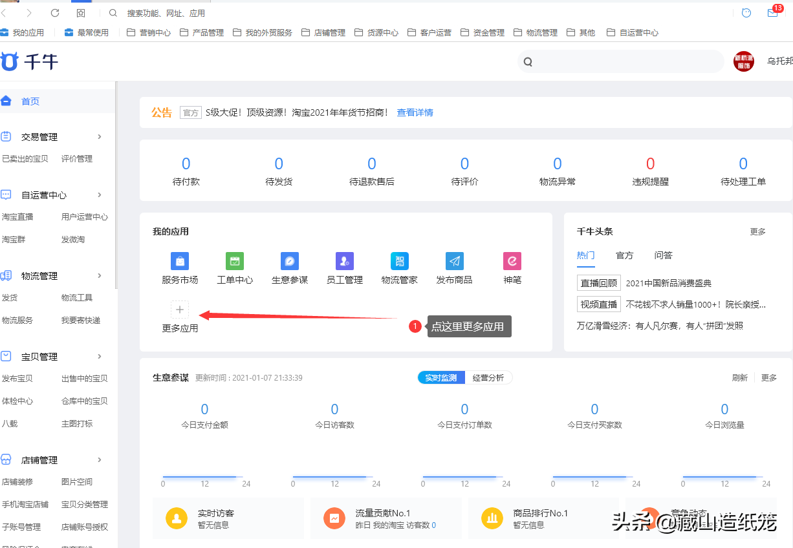The image size is (793, 548).
Task: Click the 更多应用 plus icon
Action: click(x=180, y=310)
